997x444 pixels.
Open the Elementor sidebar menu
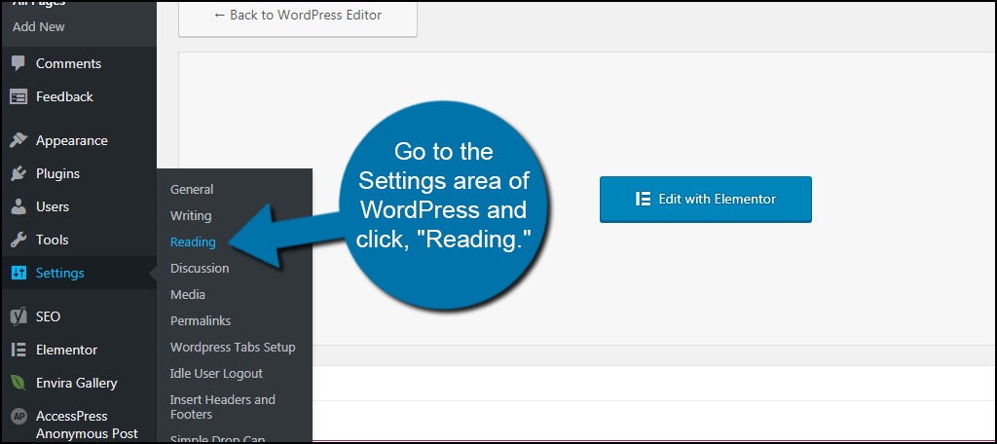pyautogui.click(x=78, y=350)
